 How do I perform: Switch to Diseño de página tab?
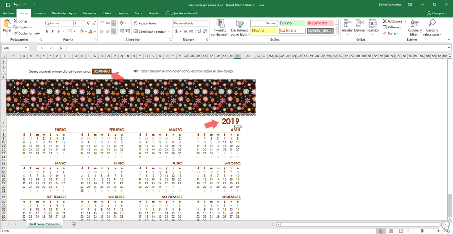point(64,13)
